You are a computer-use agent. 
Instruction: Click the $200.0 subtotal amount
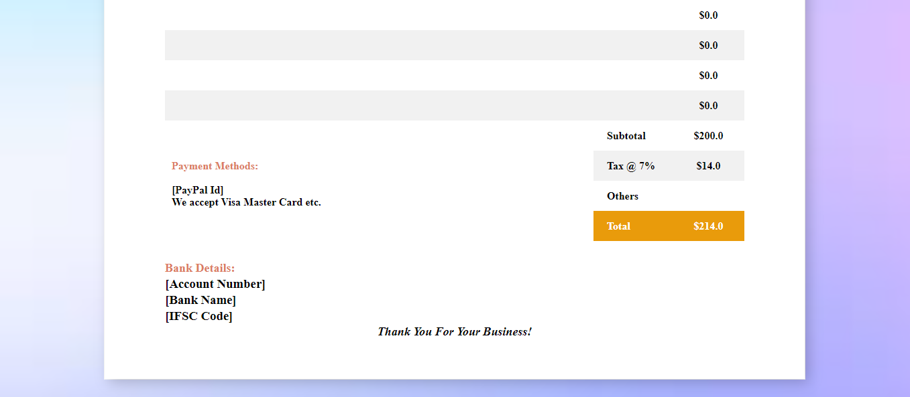point(708,135)
